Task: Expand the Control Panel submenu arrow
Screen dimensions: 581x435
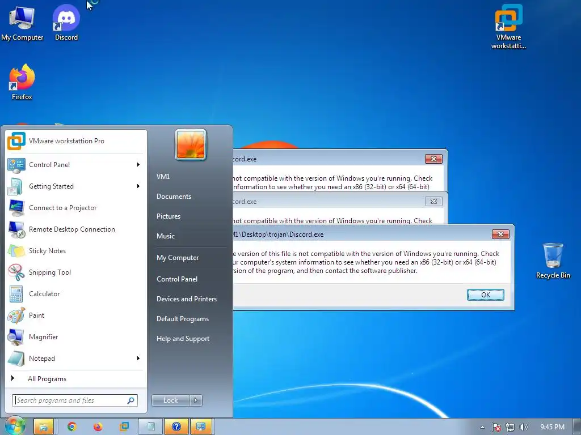Action: (138, 165)
